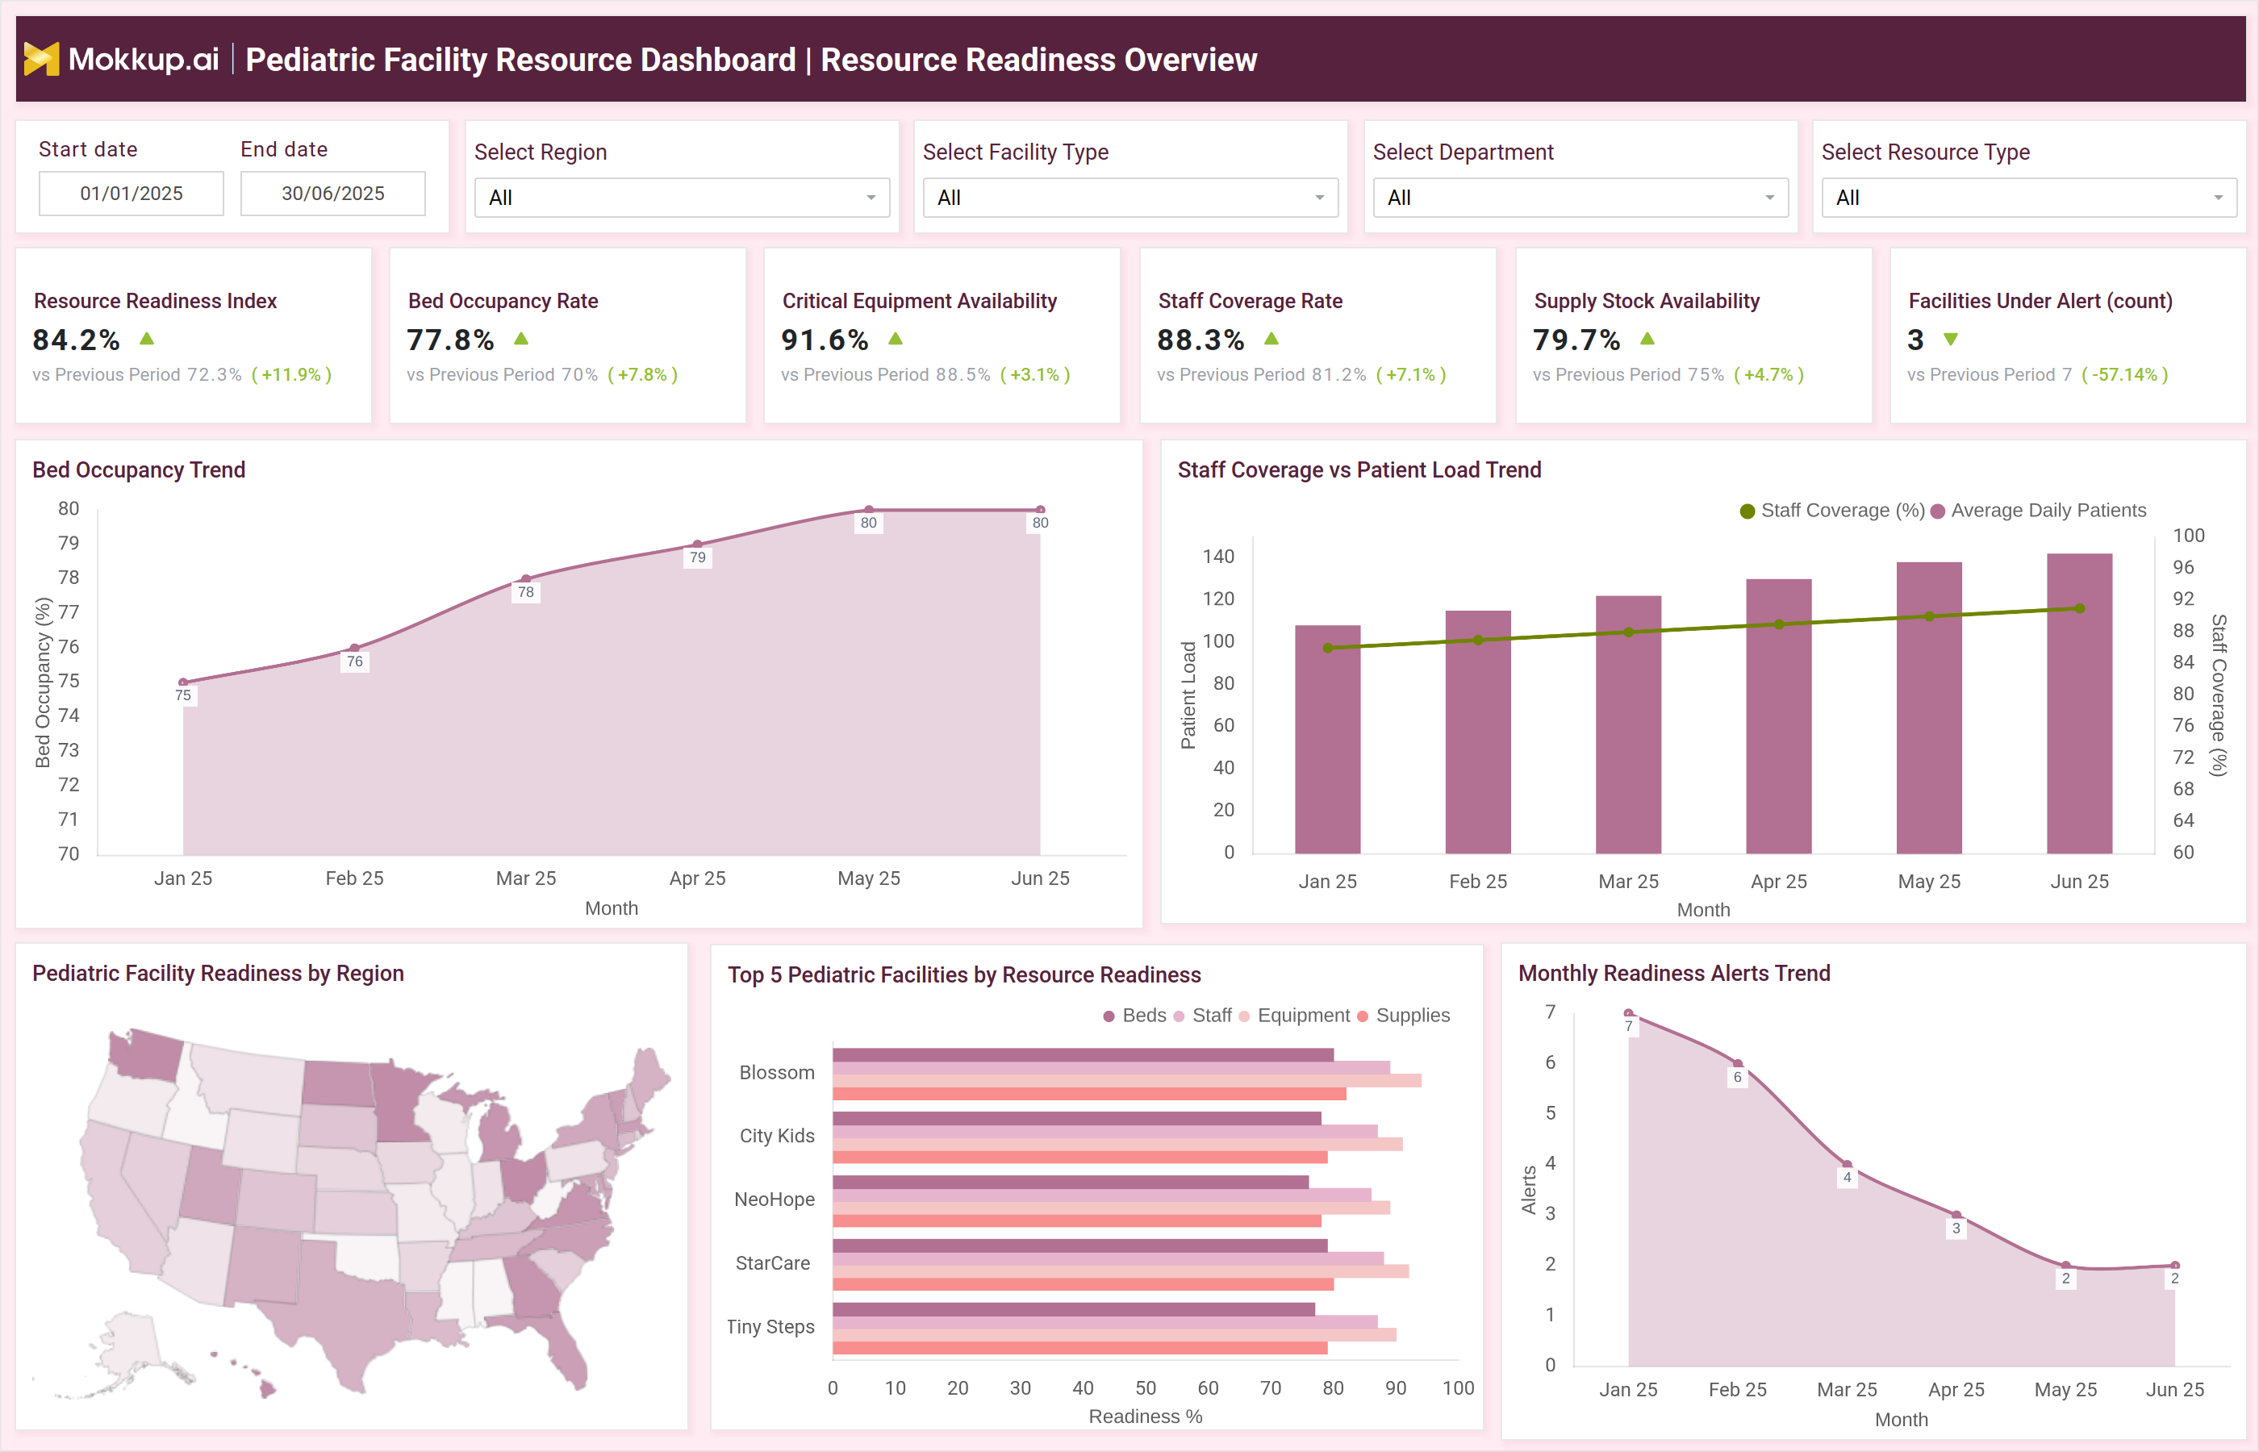Viewport: 2259px width, 1452px height.
Task: Click the Jan 25 point labeled 75
Action: tap(183, 682)
